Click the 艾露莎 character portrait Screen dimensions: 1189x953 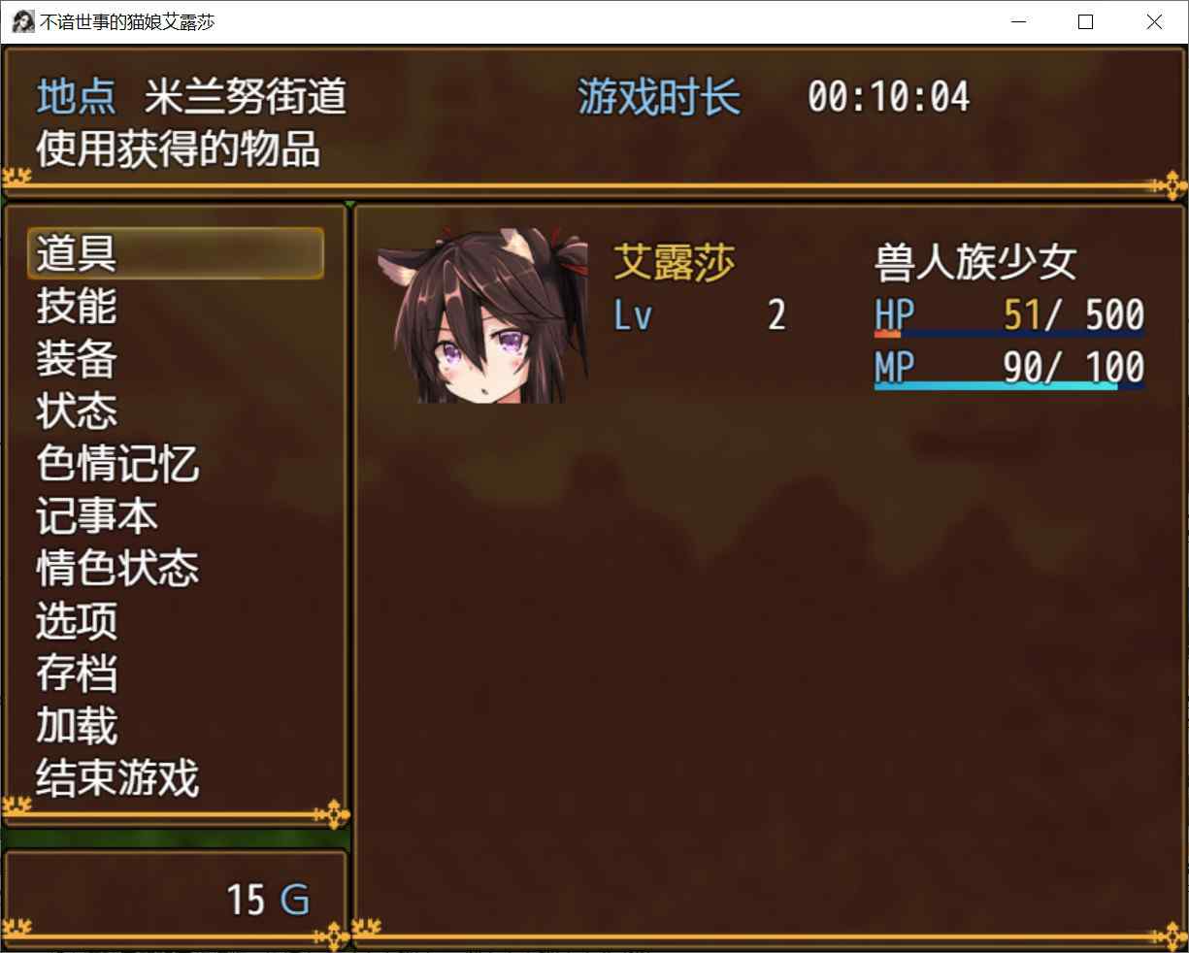pos(490,315)
